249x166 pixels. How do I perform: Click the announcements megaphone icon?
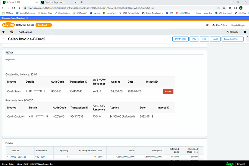207,25
